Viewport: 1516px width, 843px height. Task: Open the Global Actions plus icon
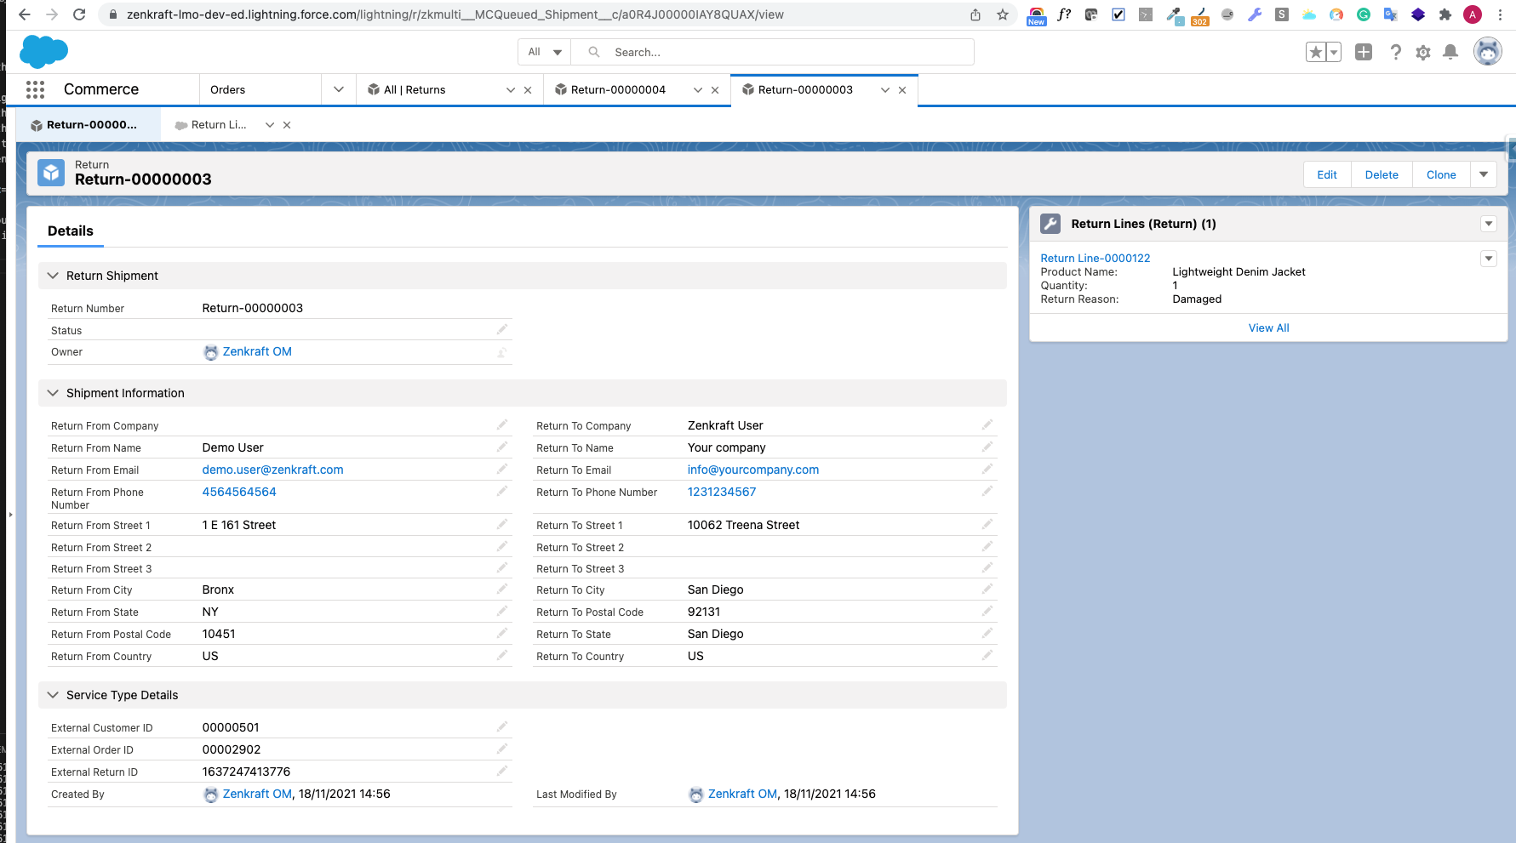[1364, 52]
